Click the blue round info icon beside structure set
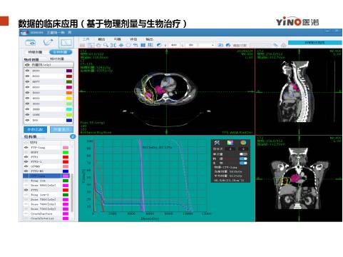 (73, 136)
